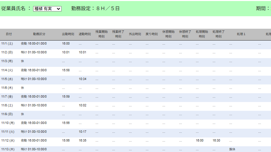Image resolution: width=271 pixels, height=152 pixels.
Task: Click the 残業開始時刻 column header
Action: pyautogui.click(x=101, y=34)
